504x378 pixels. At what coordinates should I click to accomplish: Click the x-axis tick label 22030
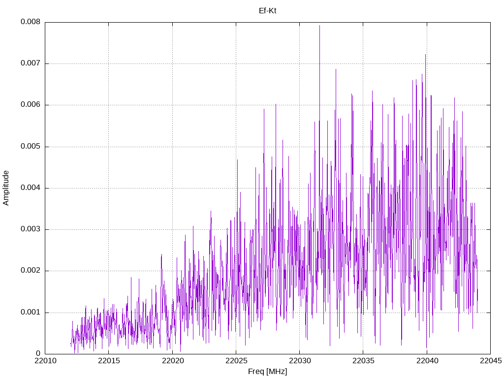[300, 361]
